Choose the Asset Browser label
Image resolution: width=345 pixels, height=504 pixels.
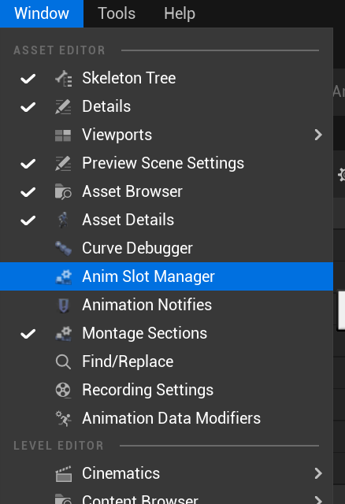tap(132, 191)
